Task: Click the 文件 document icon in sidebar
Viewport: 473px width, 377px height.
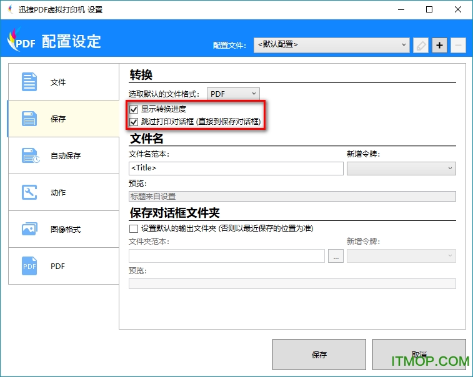Action: (x=29, y=82)
